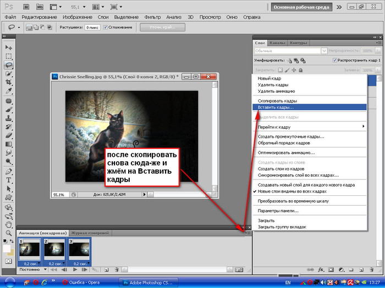Click Intersect with Selection mode icon
This screenshot has height=288, width=385.
50,27
